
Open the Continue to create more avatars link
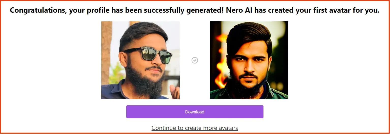[x=195, y=128]
